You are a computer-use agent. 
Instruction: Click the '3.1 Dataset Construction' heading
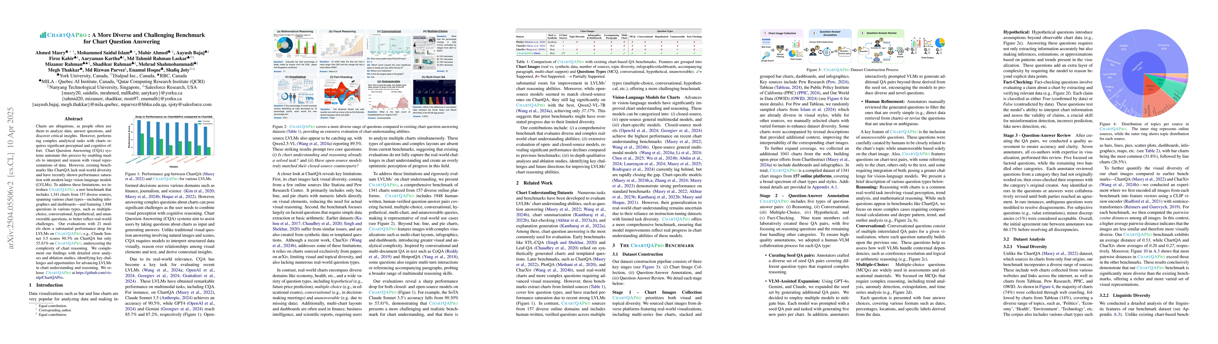[637, 254]
